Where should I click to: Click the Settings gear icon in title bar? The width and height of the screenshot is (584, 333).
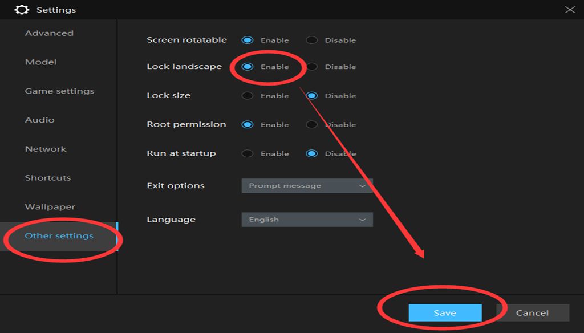pyautogui.click(x=22, y=10)
